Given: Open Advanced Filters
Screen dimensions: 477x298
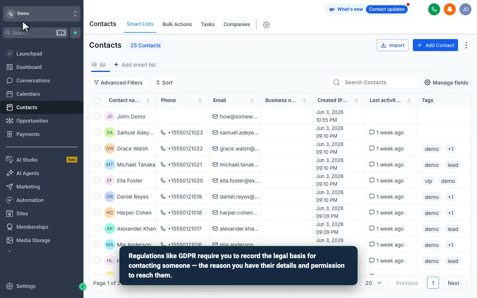Looking at the screenshot, I should 119,83.
